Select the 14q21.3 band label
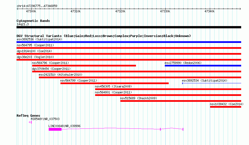Viewport: 249px width, 145px height. [x=23, y=24]
